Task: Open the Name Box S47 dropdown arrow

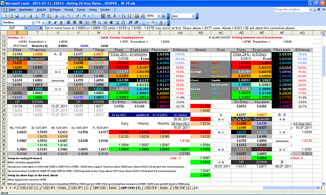Action: click(26, 28)
